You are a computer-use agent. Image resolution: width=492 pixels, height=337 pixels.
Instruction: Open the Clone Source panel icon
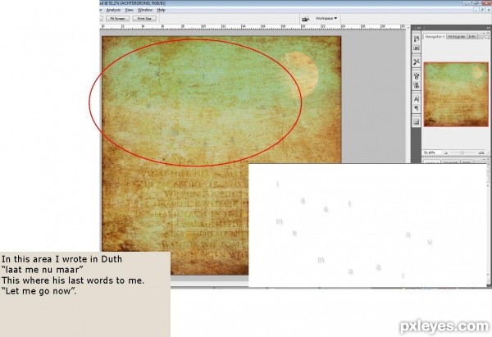point(417,85)
